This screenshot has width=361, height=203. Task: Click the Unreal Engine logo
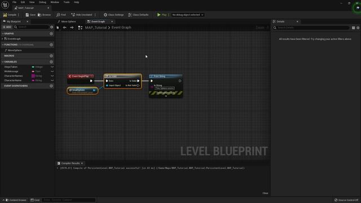click(x=5, y=5)
